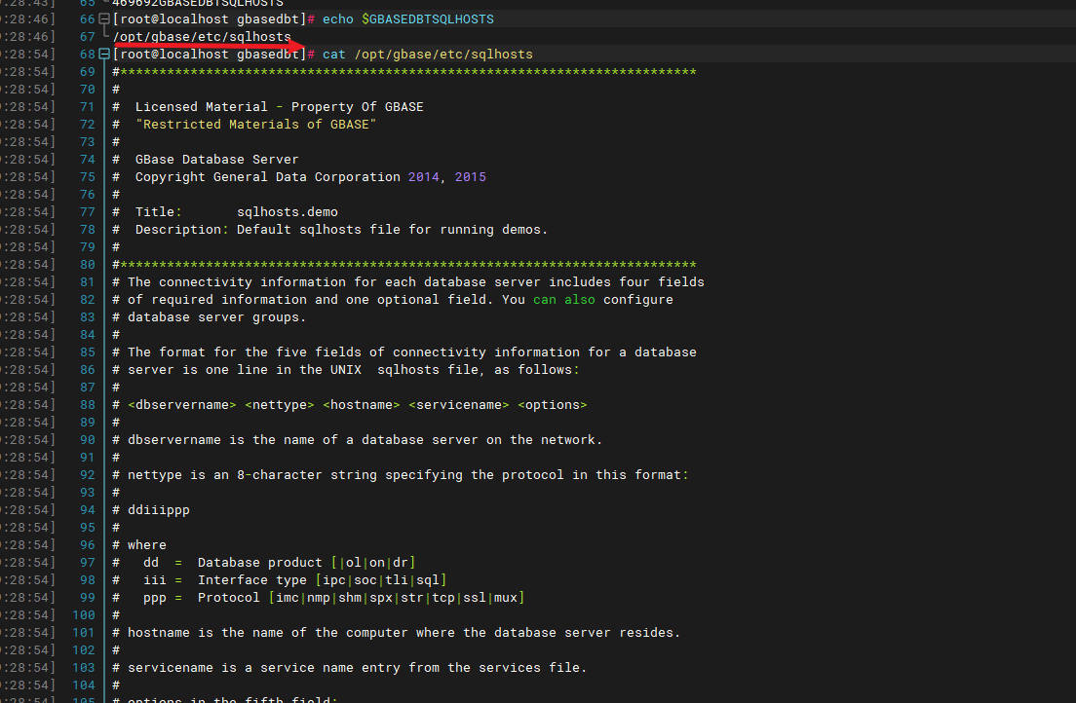Click the 'Interface type [ipc|soc|tli|sql]' line
The height and width of the screenshot is (703, 1076).
(323, 580)
